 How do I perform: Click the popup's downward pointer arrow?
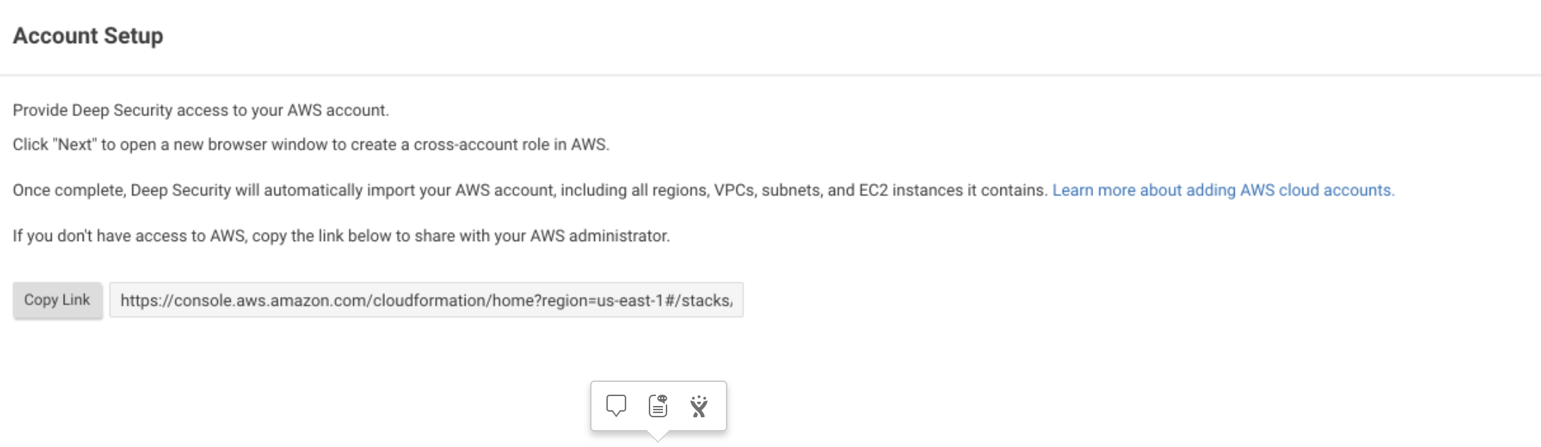click(658, 436)
